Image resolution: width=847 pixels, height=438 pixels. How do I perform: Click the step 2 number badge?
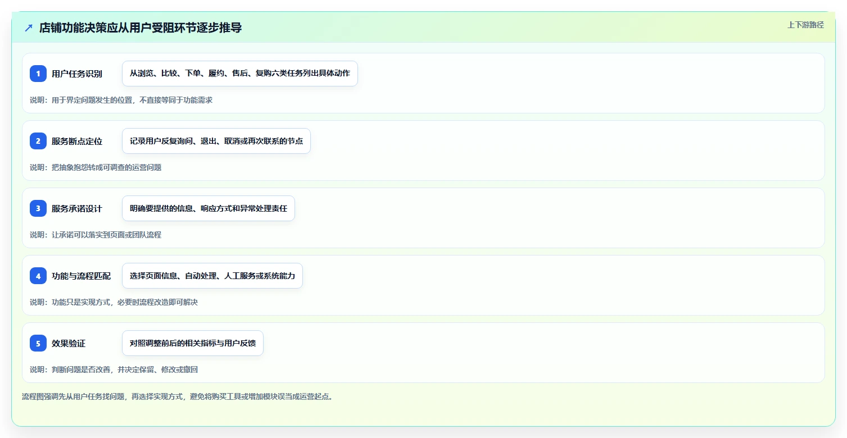(38, 141)
